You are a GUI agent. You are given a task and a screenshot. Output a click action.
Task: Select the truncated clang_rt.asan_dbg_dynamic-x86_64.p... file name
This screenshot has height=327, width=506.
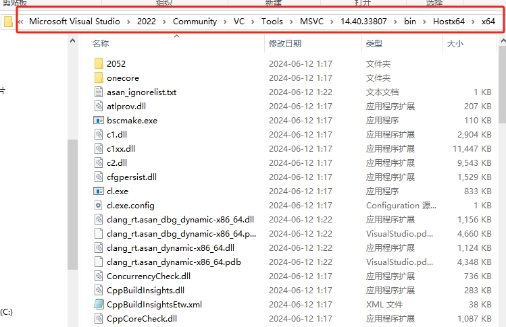[x=181, y=233]
